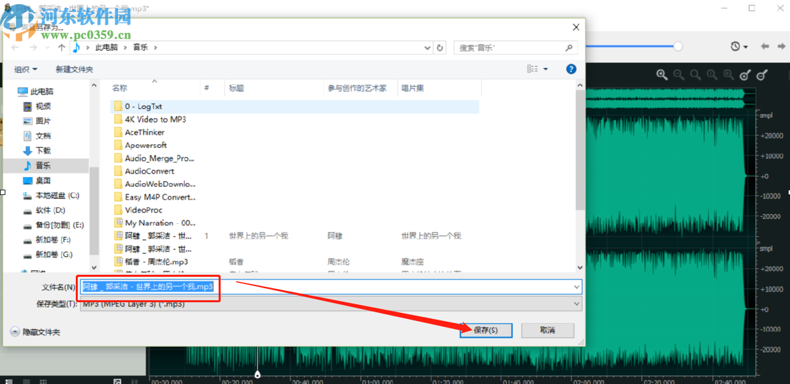This screenshot has width=790, height=384.
Task: Click the search Music (搜索"音乐") box
Action: click(510, 48)
